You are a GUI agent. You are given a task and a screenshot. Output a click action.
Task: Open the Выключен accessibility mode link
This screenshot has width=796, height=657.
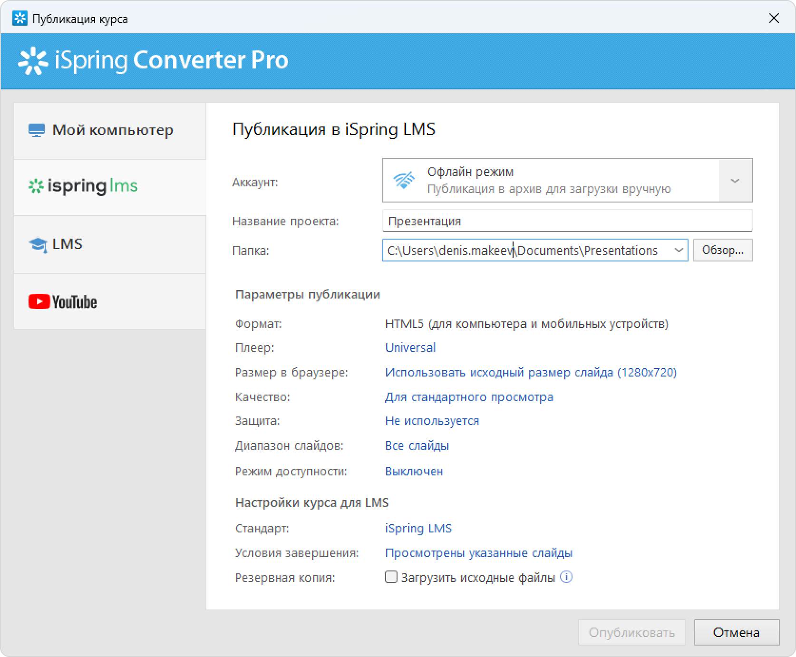(x=414, y=471)
